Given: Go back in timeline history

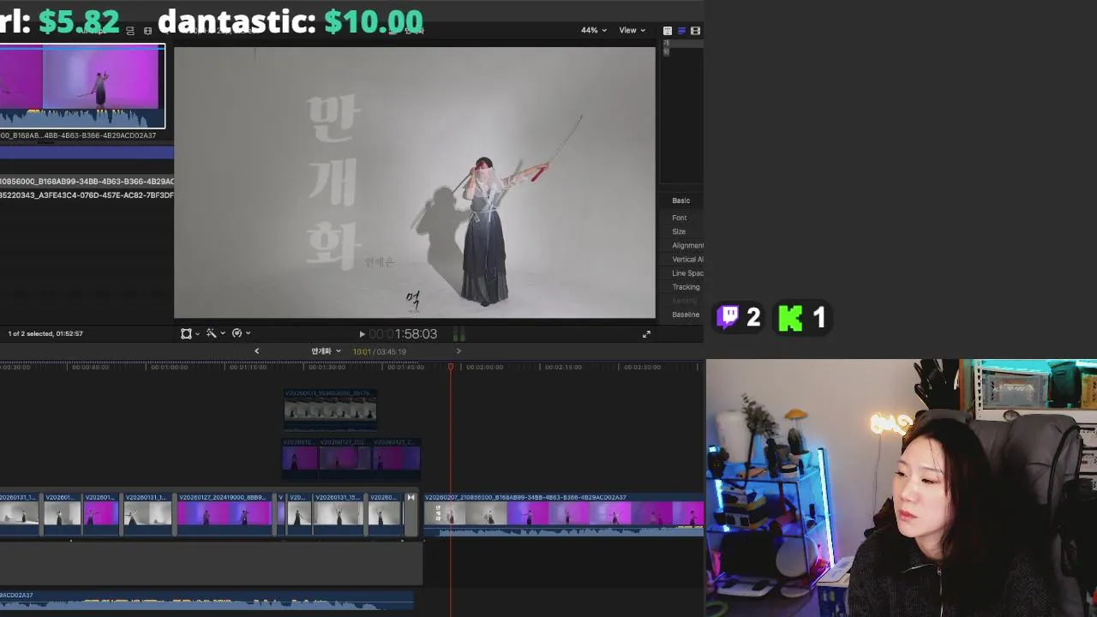Looking at the screenshot, I should point(256,350).
